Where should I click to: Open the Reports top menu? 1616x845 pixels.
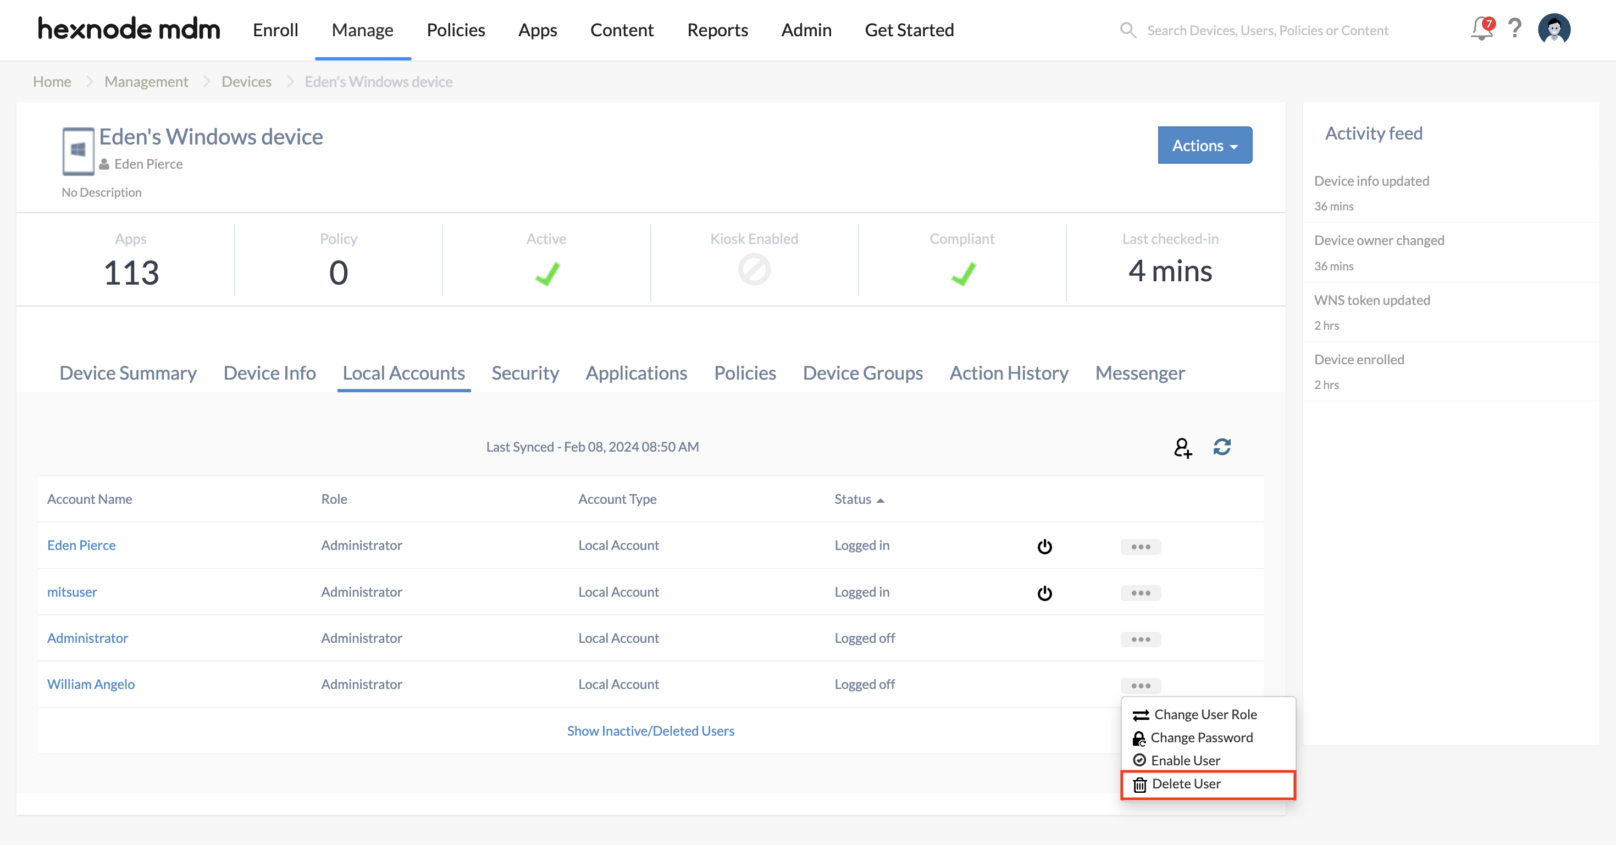coord(718,30)
